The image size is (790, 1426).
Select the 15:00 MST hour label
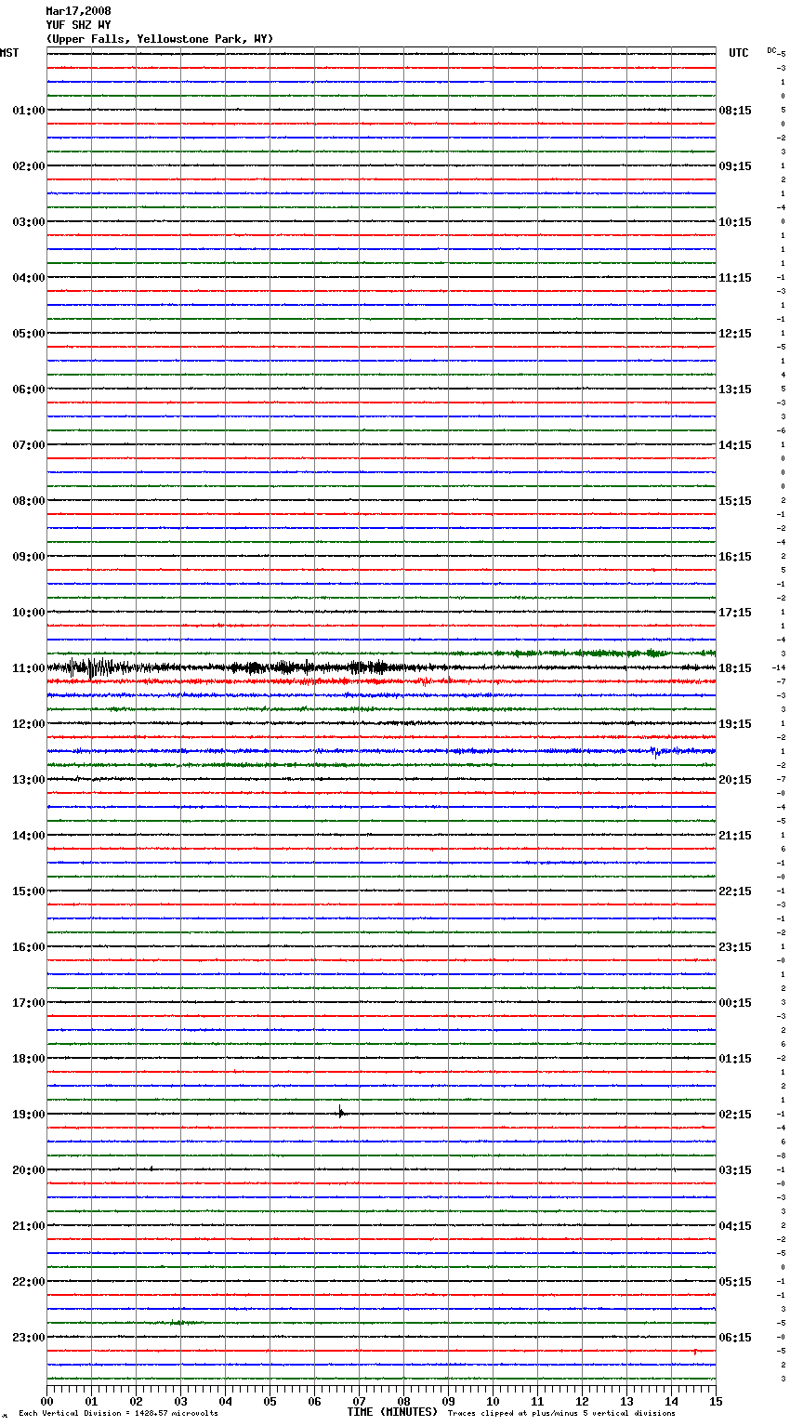(29, 891)
